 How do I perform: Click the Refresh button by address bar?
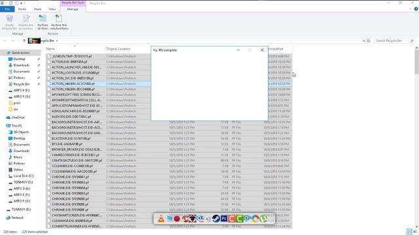[x=369, y=40]
